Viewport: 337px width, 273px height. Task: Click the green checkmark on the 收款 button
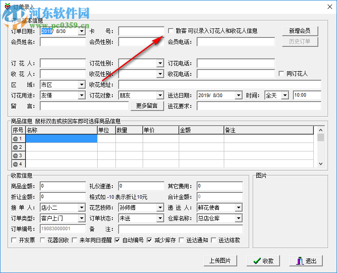click(257, 261)
